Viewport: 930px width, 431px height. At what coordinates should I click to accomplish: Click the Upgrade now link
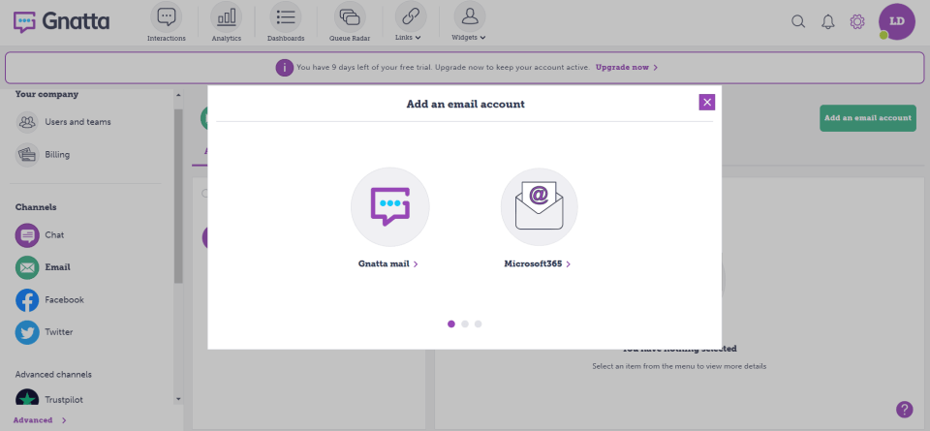point(627,68)
